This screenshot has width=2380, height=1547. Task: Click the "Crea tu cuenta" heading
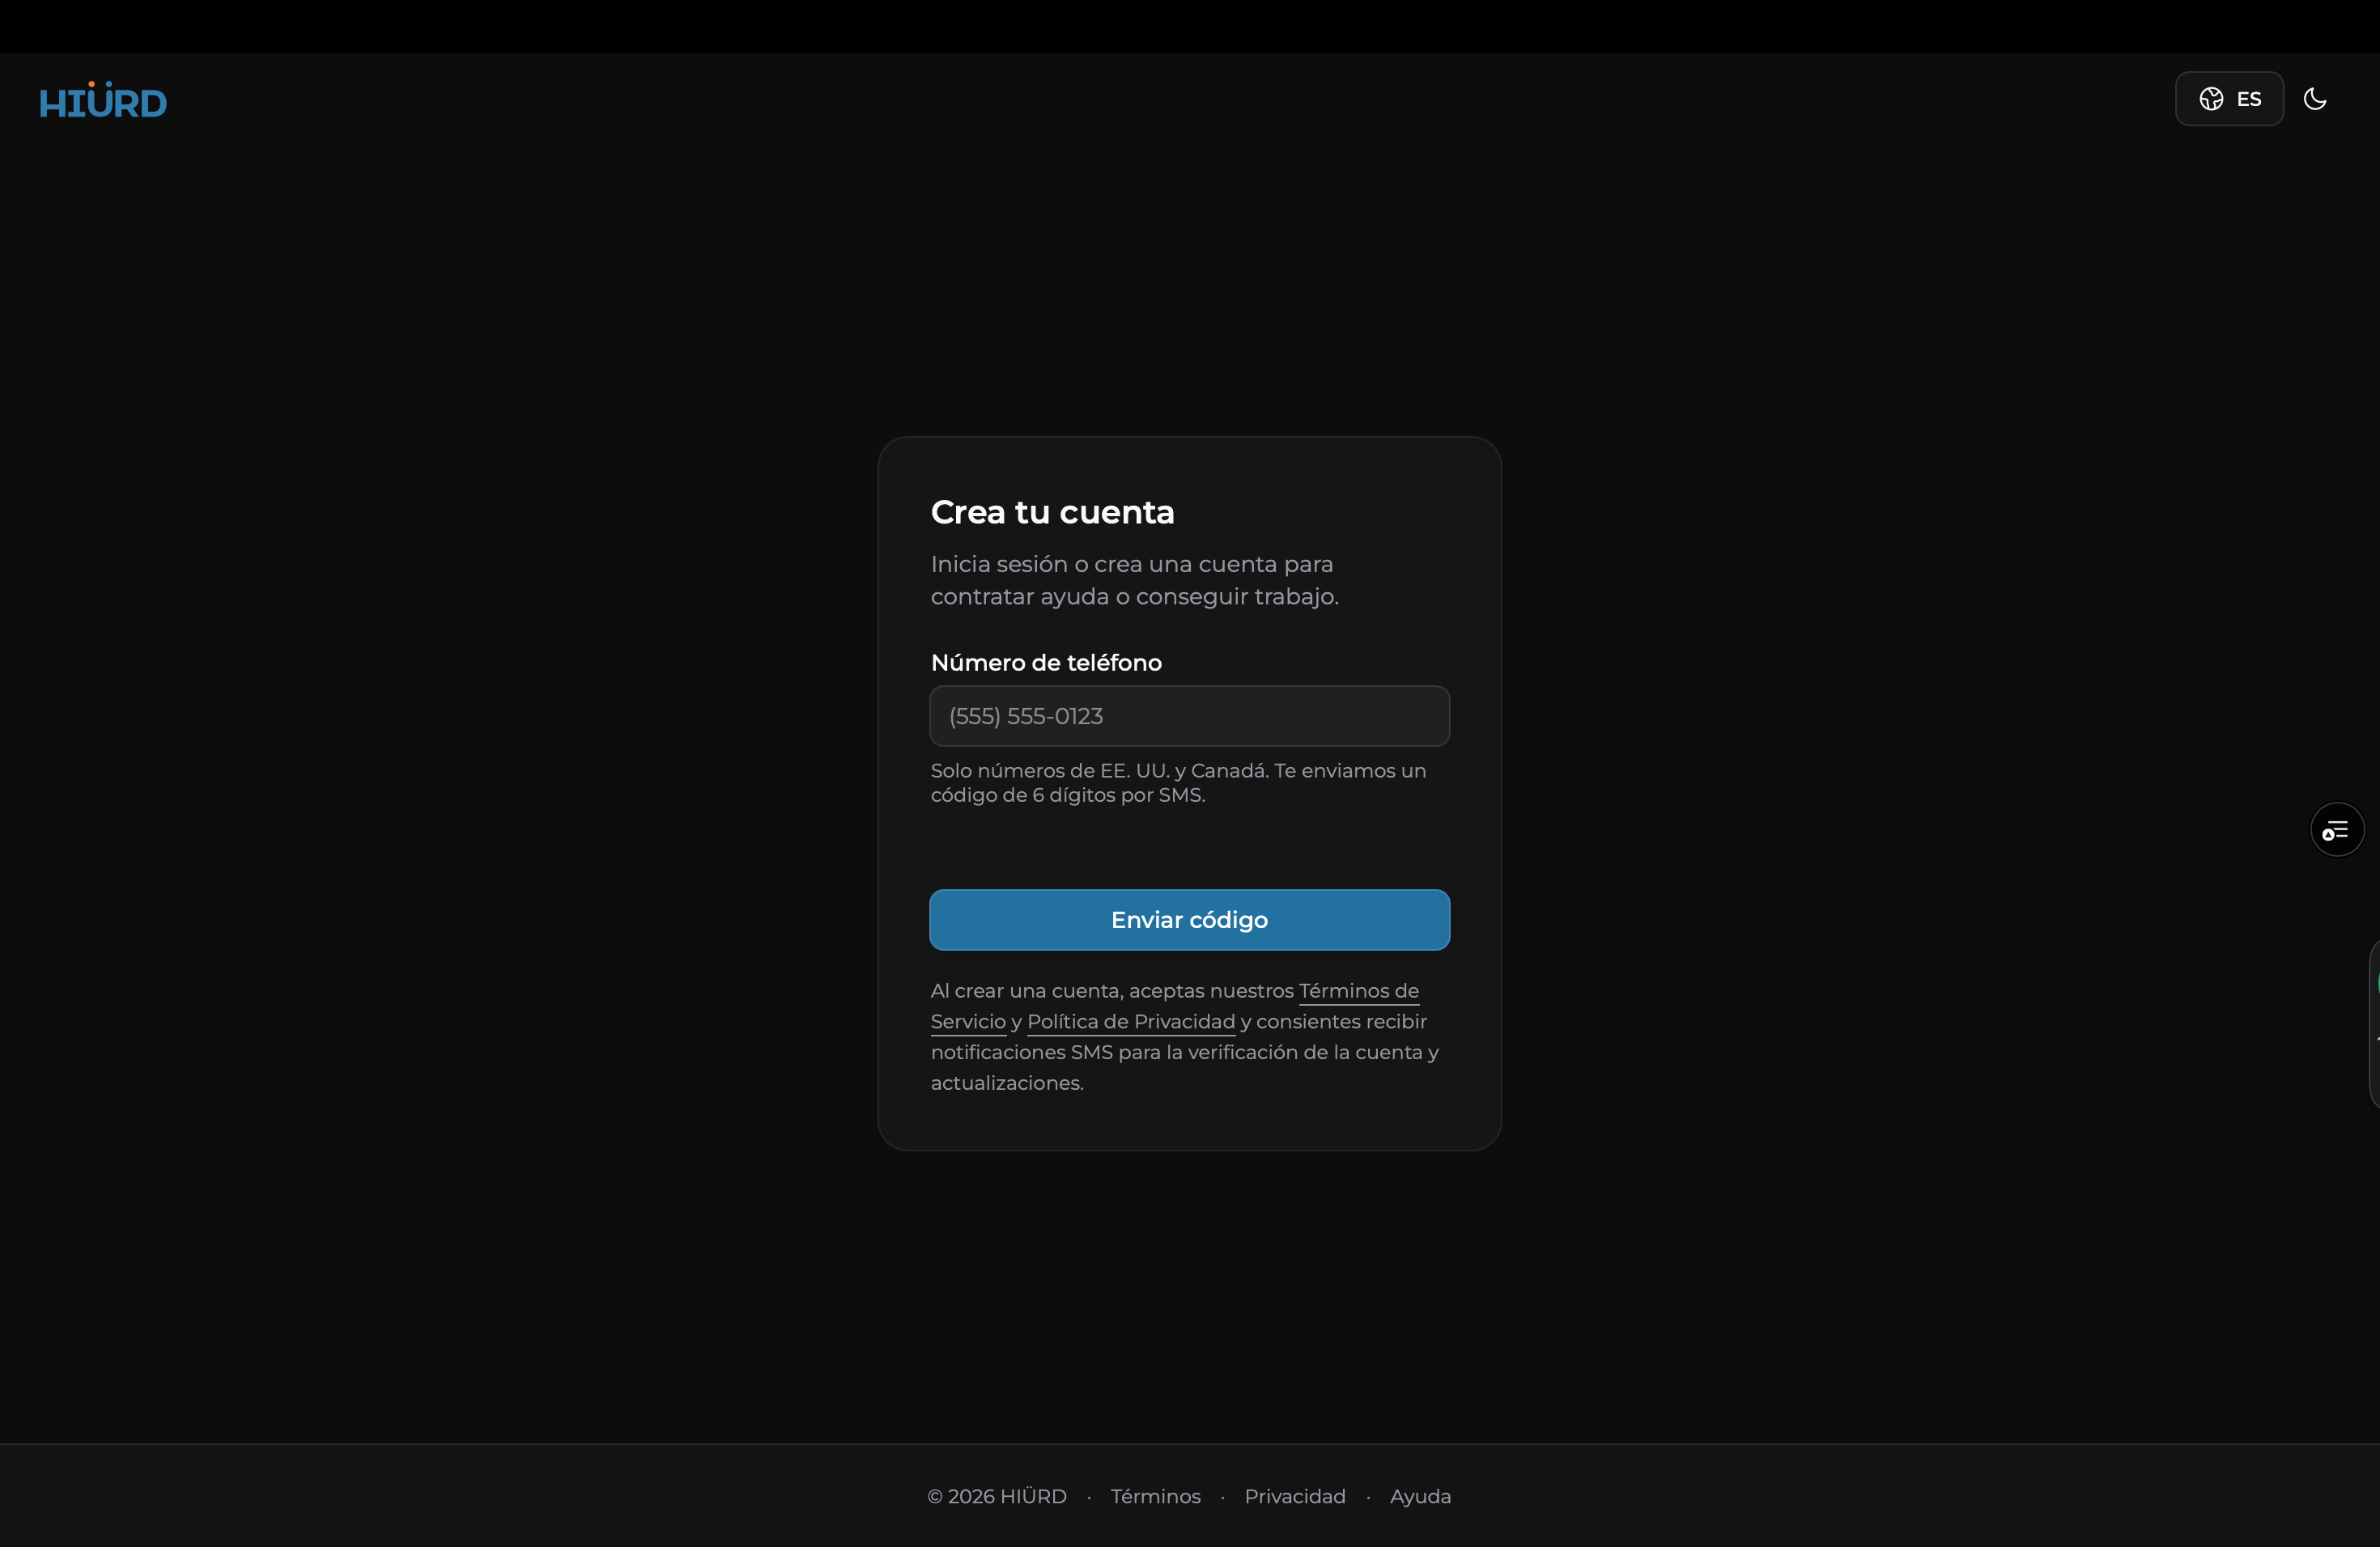point(1052,511)
